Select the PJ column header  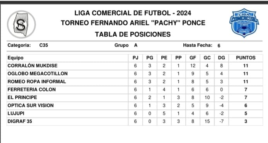click(x=135, y=58)
